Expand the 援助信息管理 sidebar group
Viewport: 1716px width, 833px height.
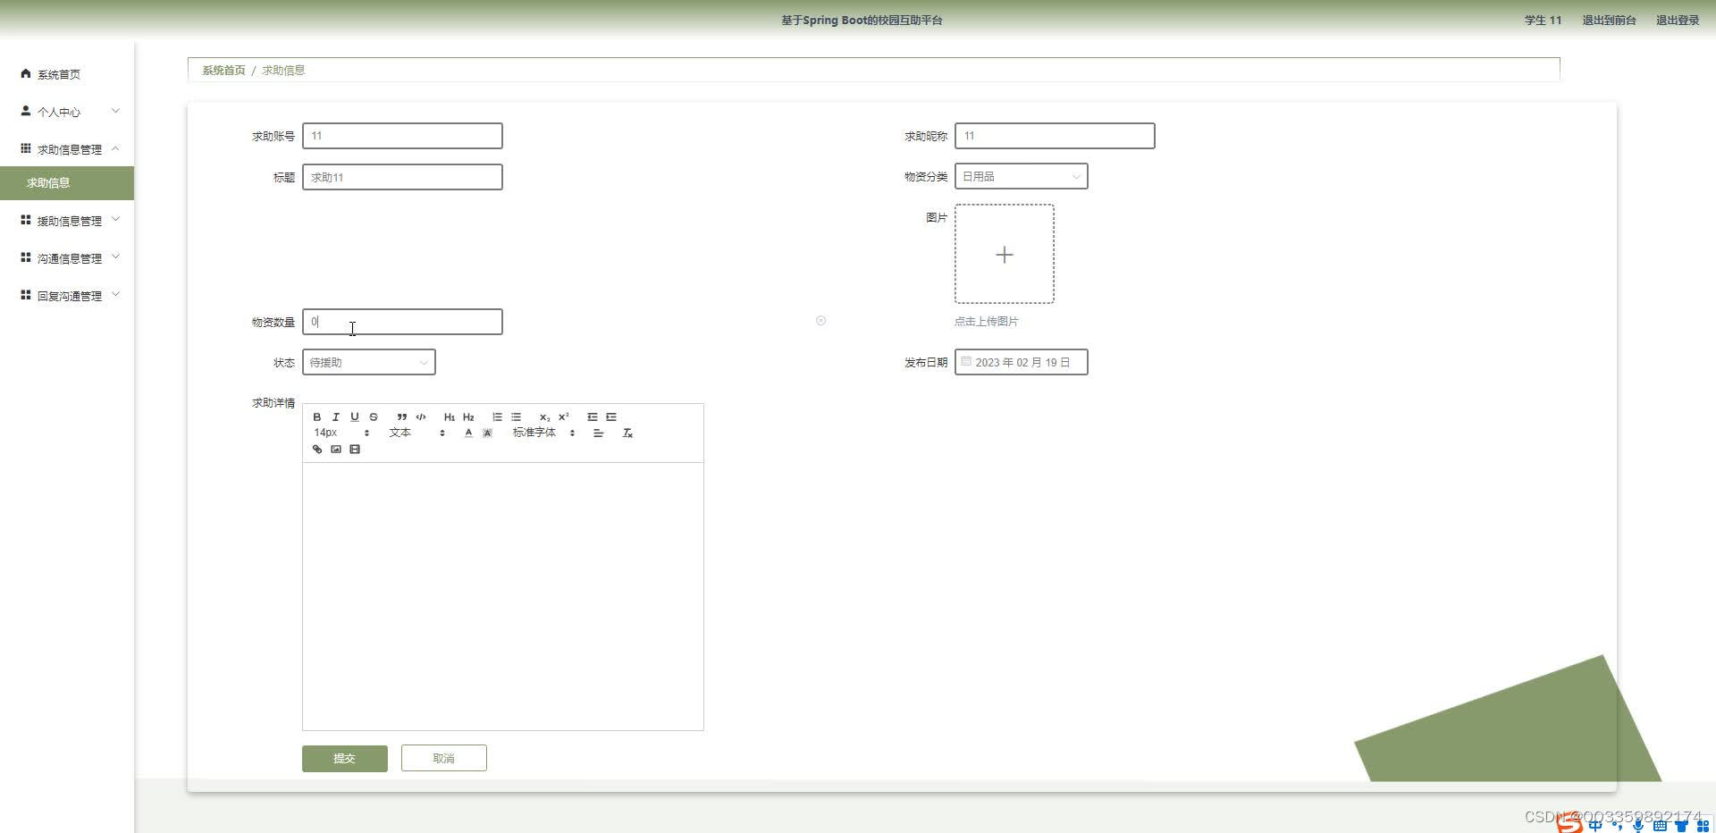pos(67,221)
